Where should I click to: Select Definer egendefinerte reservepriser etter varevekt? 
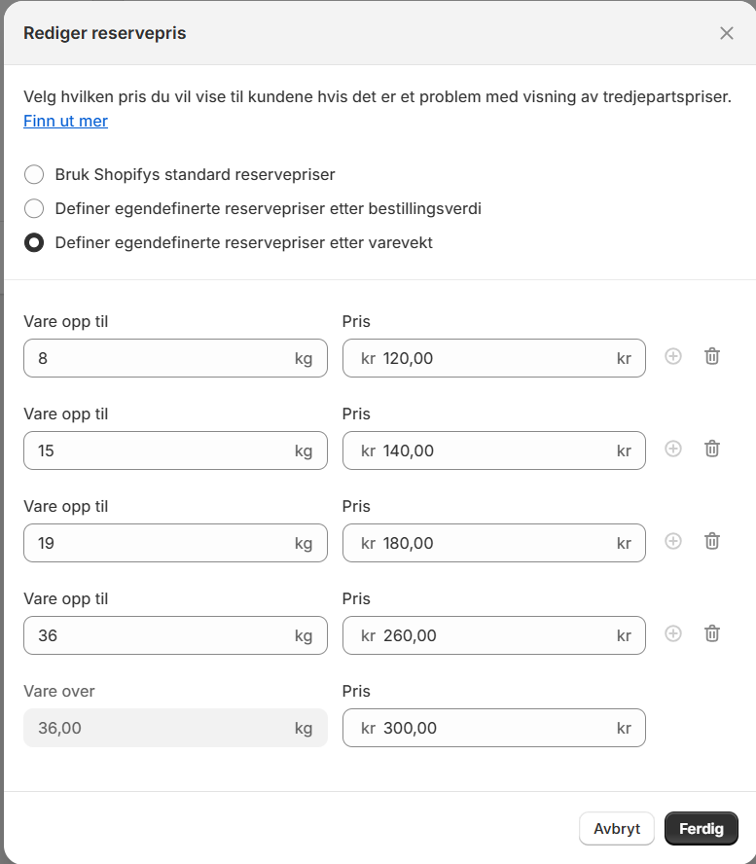click(x=34, y=242)
